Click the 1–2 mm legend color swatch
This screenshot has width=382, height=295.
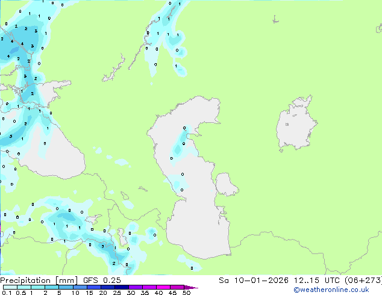point(38,287)
